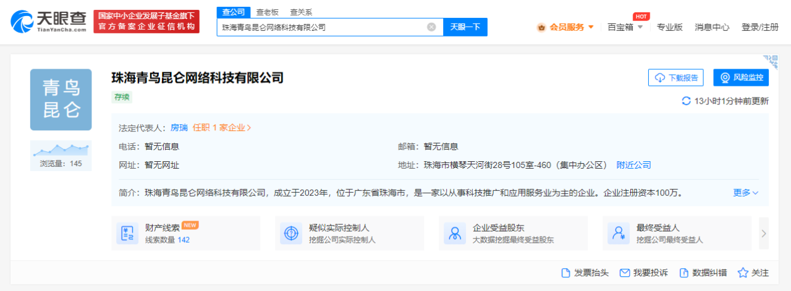Expand 任职 1 家企业 link
Image resolution: width=791 pixels, height=291 pixels.
(x=222, y=128)
